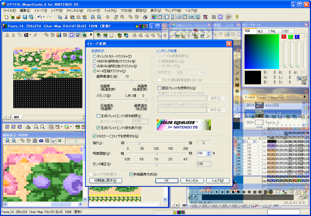Click the 256-color conversion icon
The image size is (311, 216).
(x=116, y=17)
